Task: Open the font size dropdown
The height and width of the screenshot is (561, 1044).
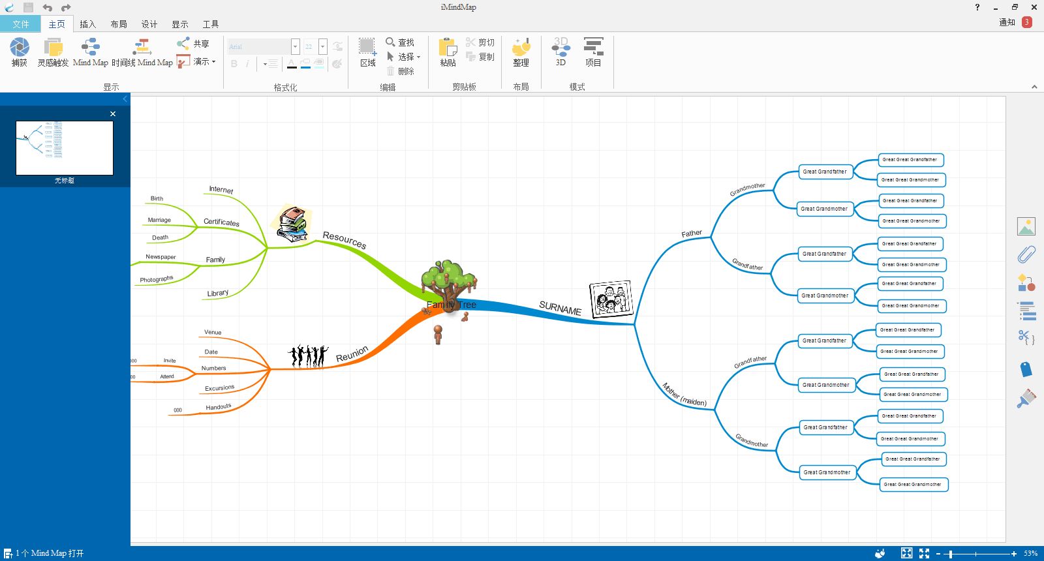Action: [x=322, y=46]
